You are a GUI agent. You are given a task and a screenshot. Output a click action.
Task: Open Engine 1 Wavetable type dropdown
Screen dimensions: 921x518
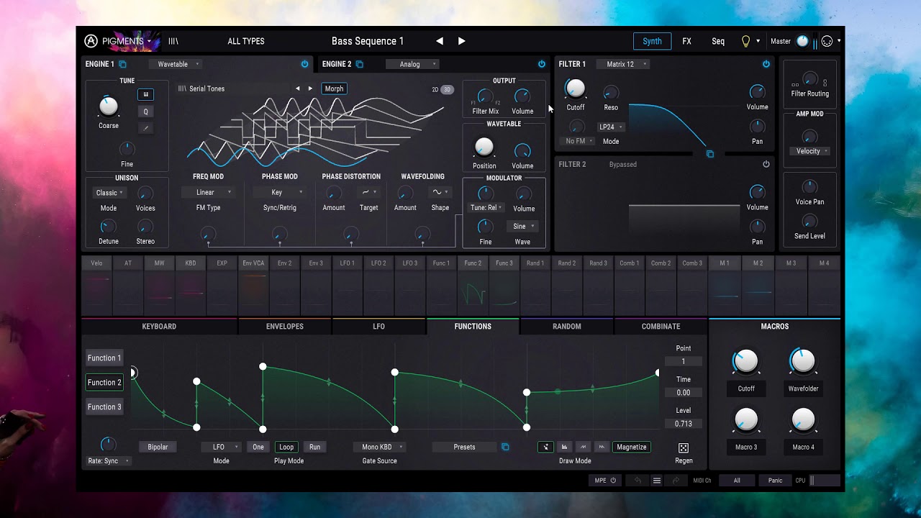point(176,64)
